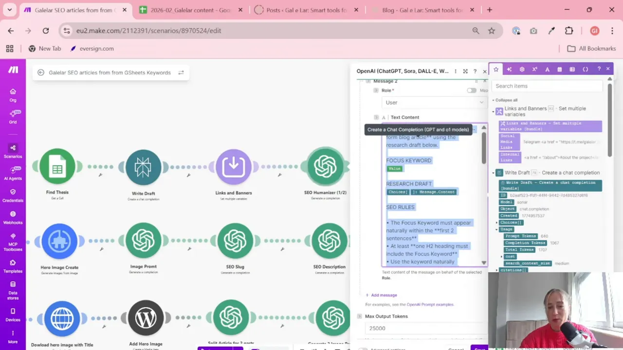623x350 pixels.
Task: Open Grid in the sidebar
Action: (x=13, y=117)
